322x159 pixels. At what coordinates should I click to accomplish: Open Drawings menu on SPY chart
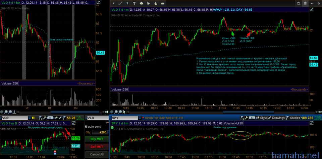point(276,118)
